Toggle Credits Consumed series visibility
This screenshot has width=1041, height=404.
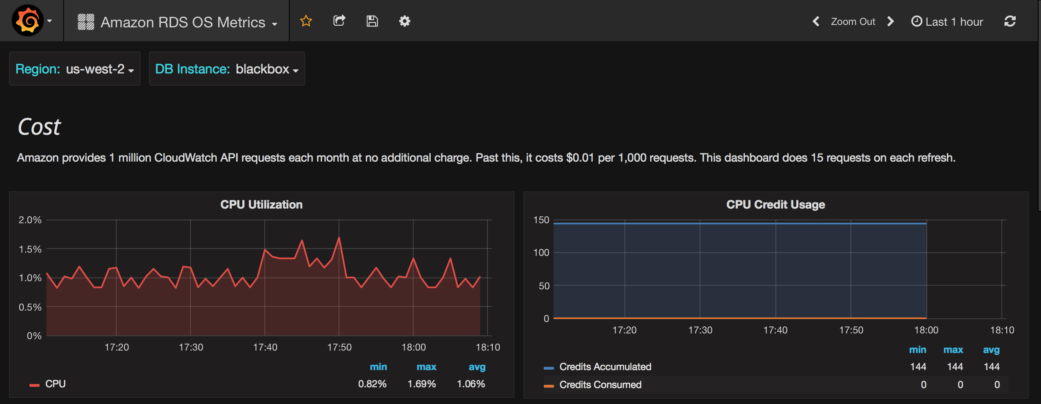coord(600,385)
